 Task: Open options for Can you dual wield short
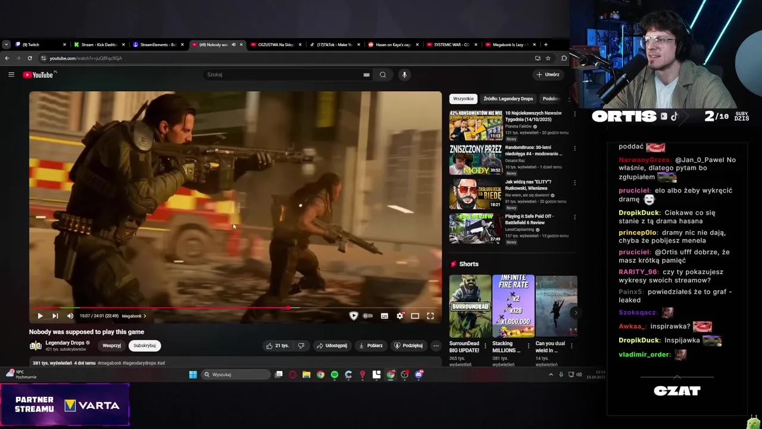(x=571, y=345)
